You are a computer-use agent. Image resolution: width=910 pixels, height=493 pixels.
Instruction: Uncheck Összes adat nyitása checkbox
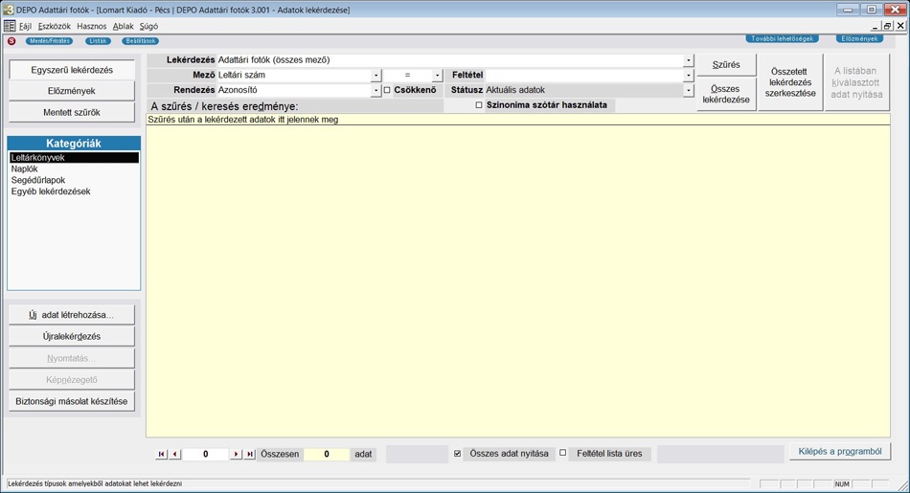[457, 454]
